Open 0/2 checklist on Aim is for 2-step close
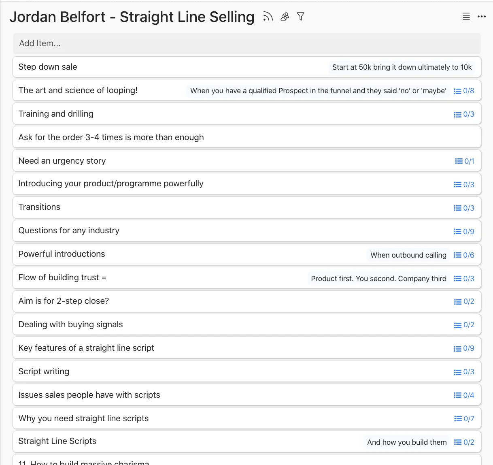The width and height of the screenshot is (493, 465). pyautogui.click(x=464, y=302)
